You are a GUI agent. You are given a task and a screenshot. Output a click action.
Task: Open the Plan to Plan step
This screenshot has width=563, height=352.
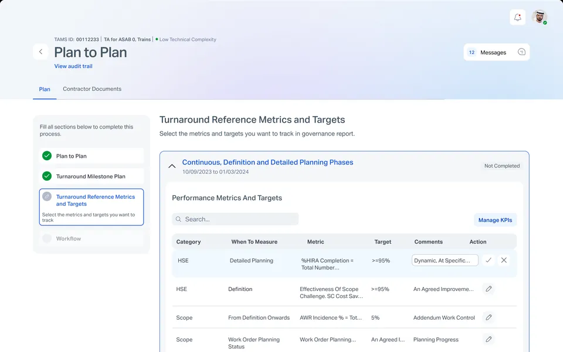91,156
